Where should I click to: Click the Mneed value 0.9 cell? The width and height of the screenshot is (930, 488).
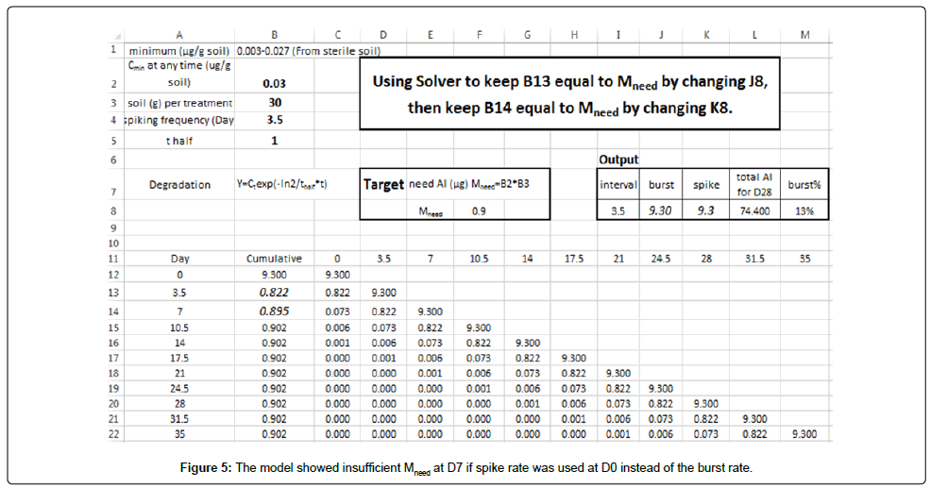point(479,212)
